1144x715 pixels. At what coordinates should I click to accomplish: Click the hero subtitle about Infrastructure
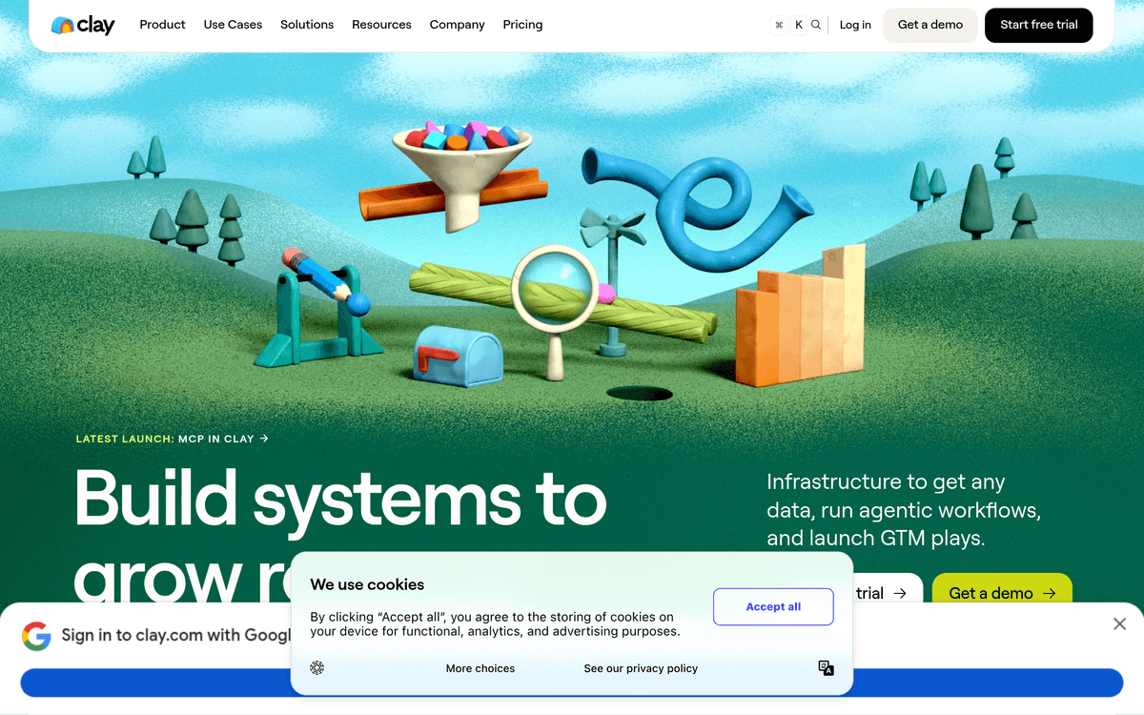(904, 510)
